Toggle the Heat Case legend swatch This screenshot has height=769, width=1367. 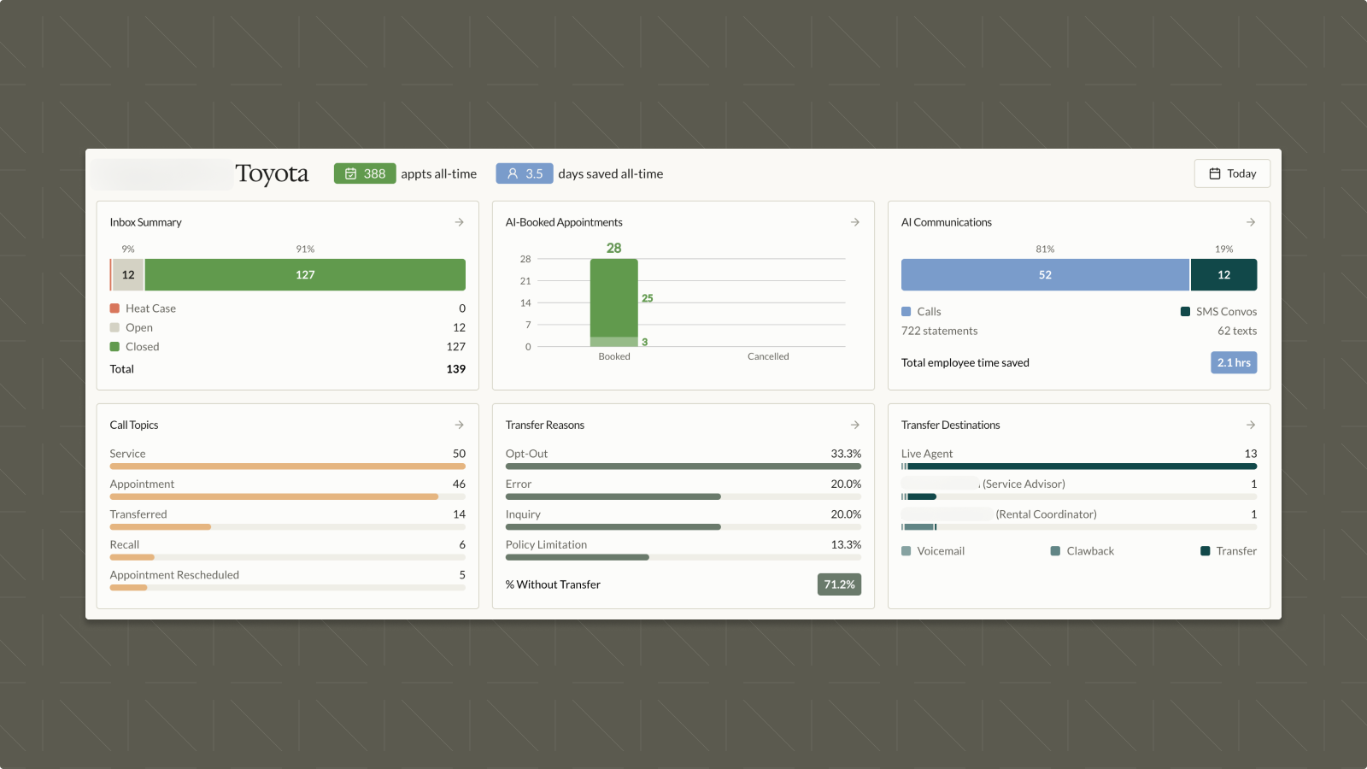(114, 308)
